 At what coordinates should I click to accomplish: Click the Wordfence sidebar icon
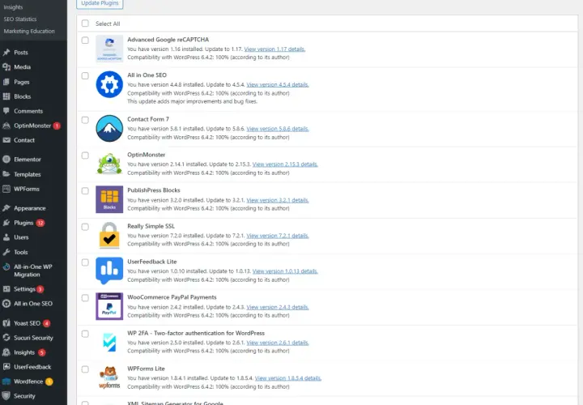(6, 382)
